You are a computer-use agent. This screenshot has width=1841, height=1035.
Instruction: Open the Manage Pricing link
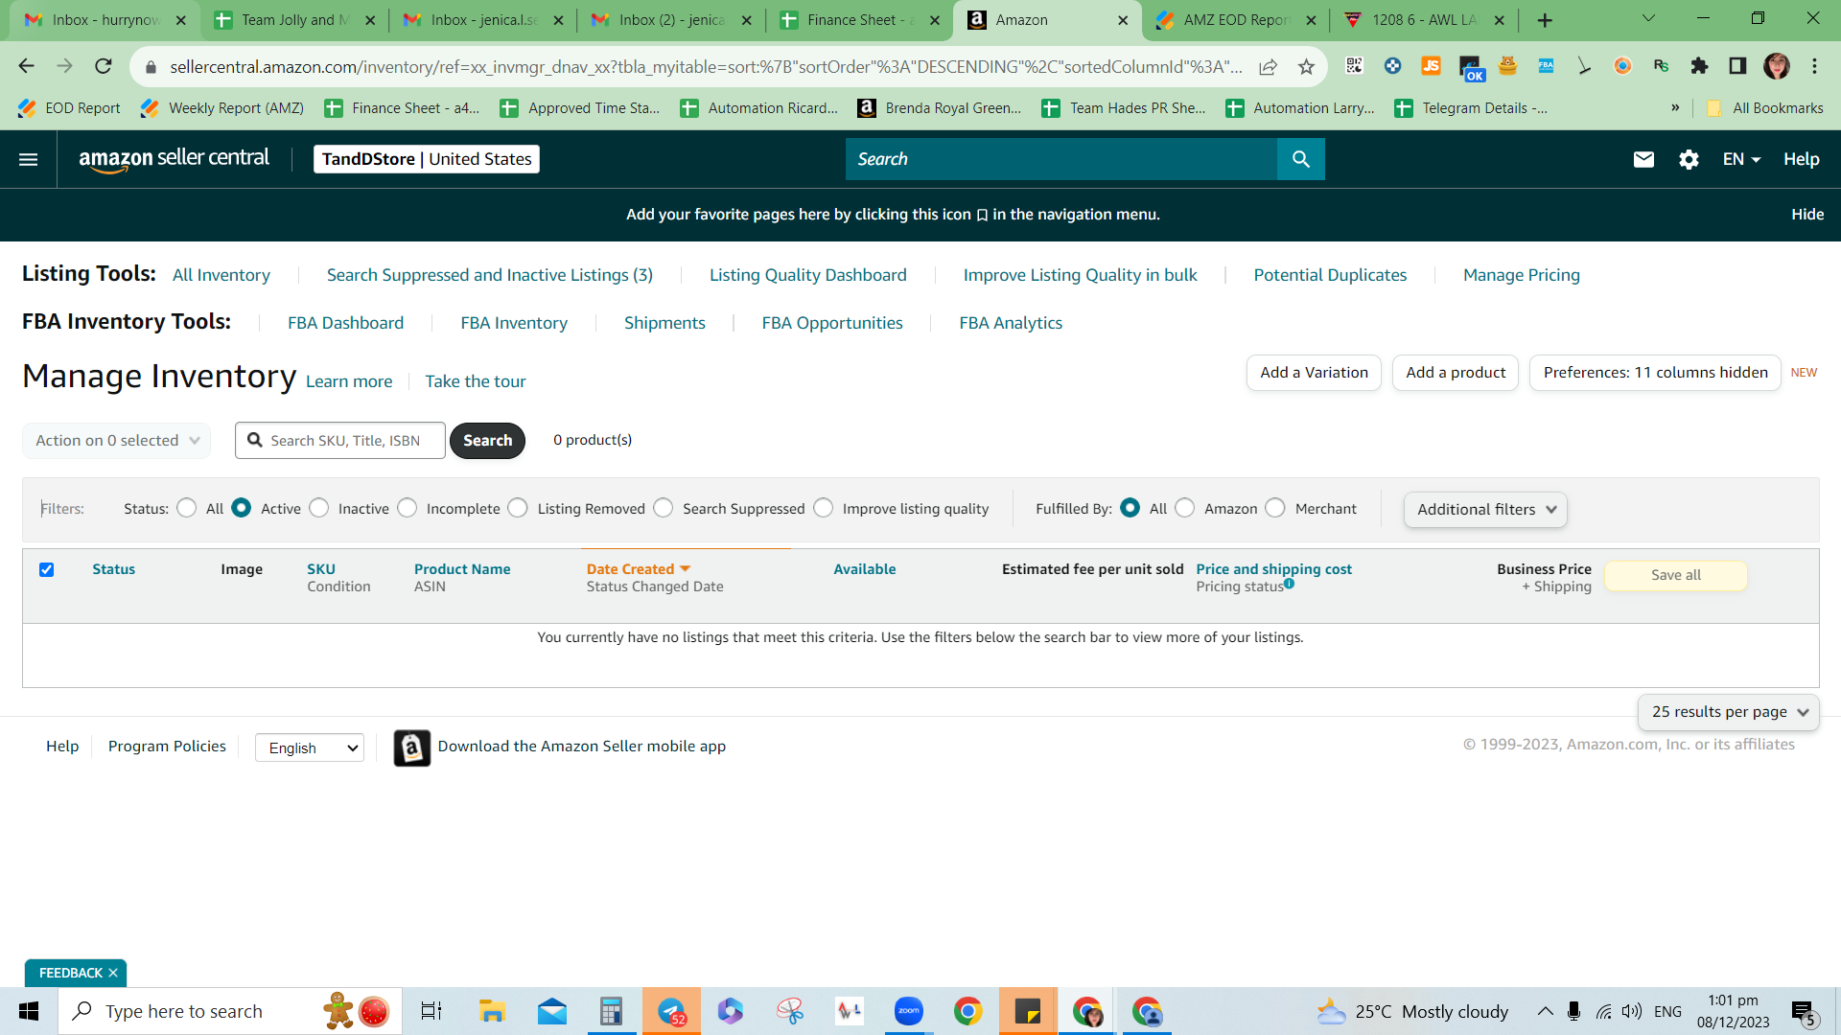point(1522,275)
